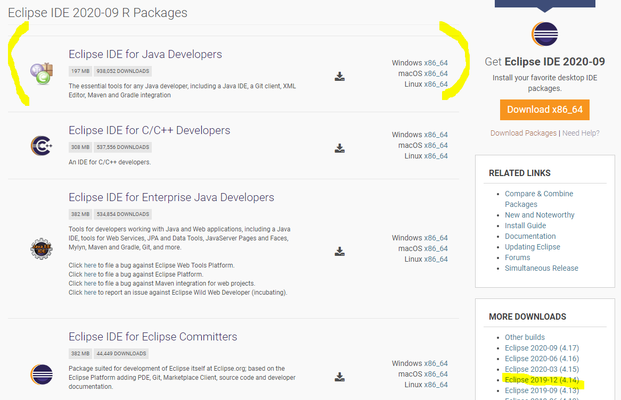Click the Eclipse Committers package logo
This screenshot has height=400, width=621.
(x=42, y=374)
